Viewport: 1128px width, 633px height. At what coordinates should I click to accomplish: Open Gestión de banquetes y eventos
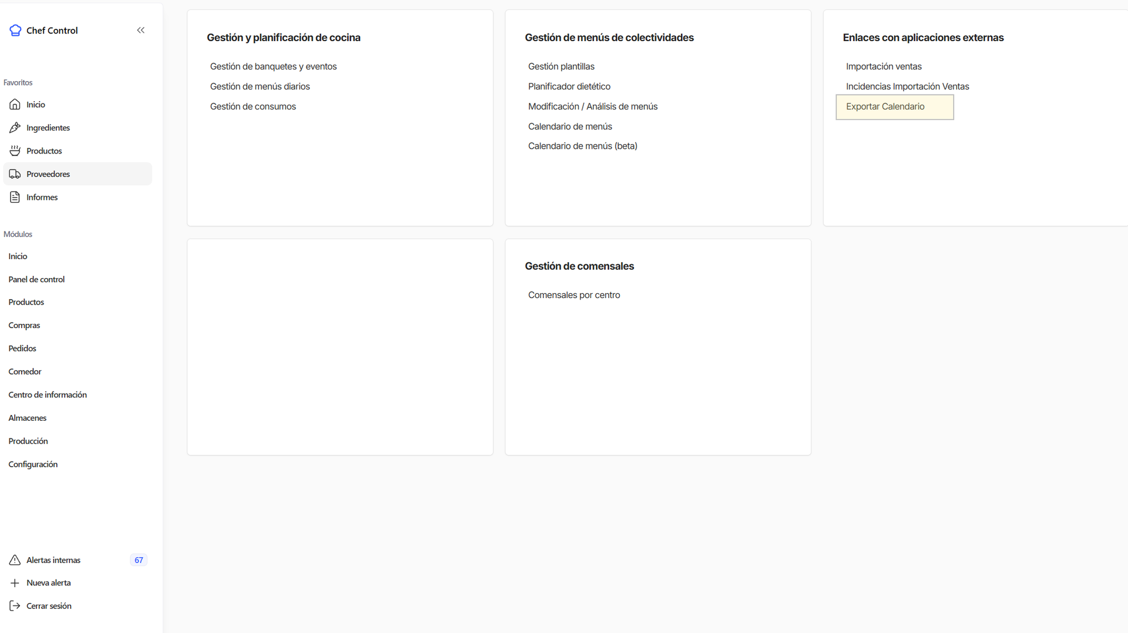pos(273,66)
